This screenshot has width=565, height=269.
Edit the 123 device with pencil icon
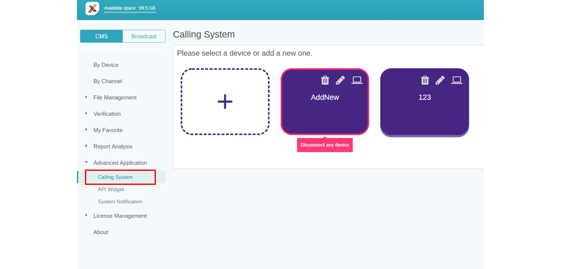coord(440,80)
